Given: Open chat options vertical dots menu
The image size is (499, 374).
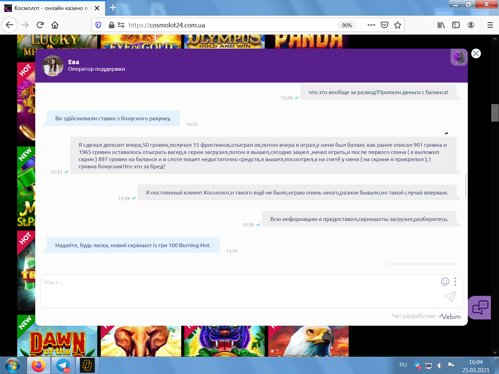Looking at the screenshot, I should [455, 281].
